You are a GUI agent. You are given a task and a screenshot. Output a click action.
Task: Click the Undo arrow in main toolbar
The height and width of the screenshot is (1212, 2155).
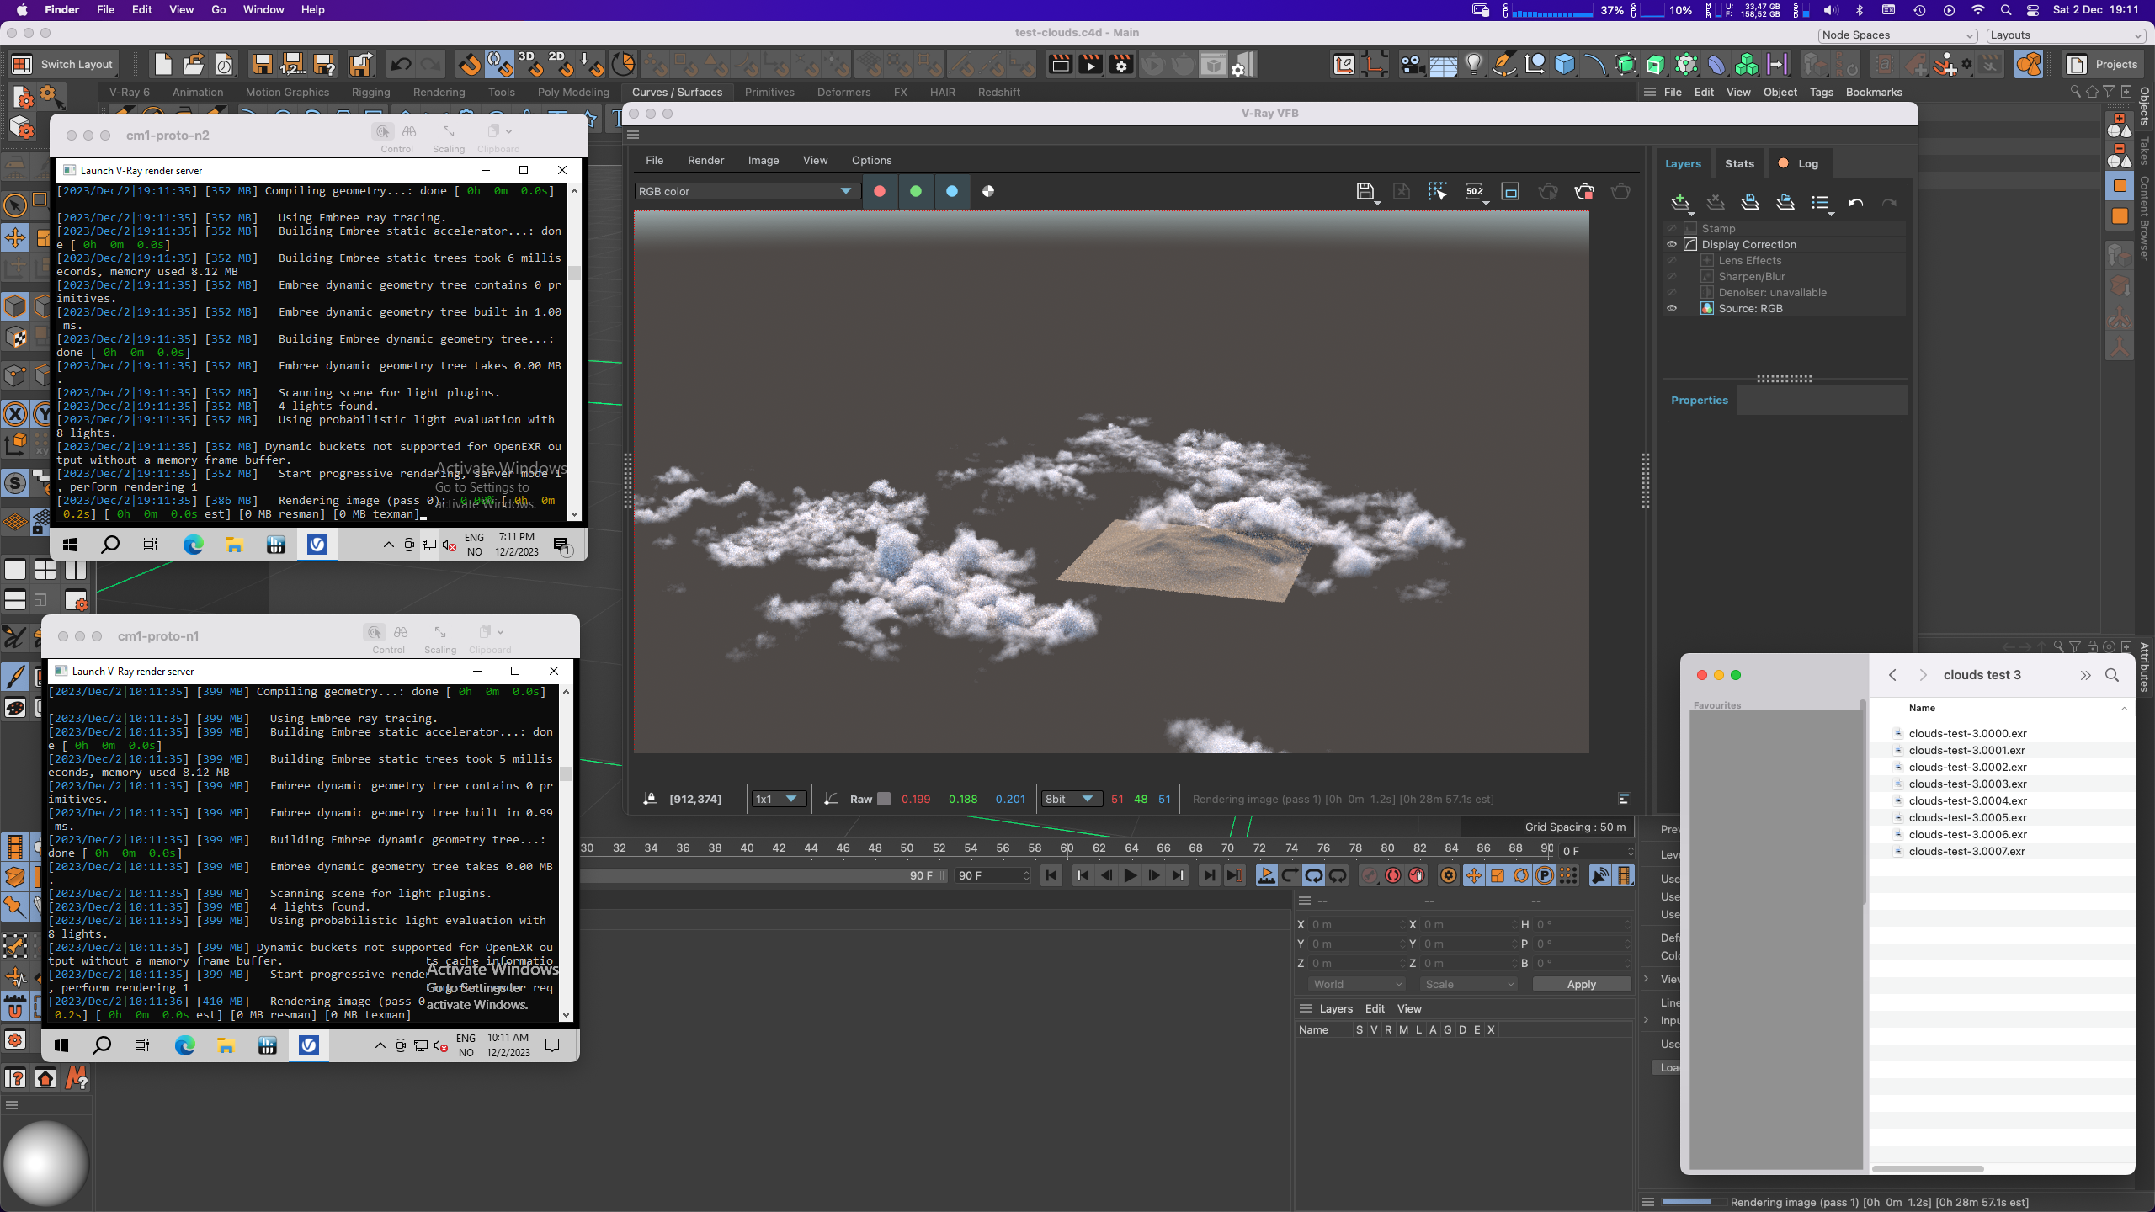(x=401, y=64)
